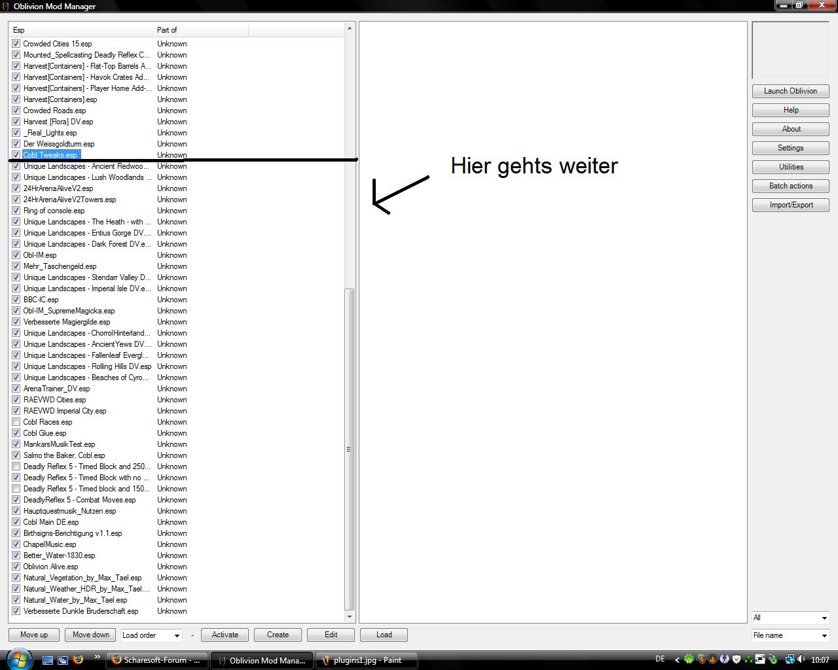Disable the Oblivion Alive.esp checkbox
The width and height of the screenshot is (838, 670).
(x=16, y=567)
